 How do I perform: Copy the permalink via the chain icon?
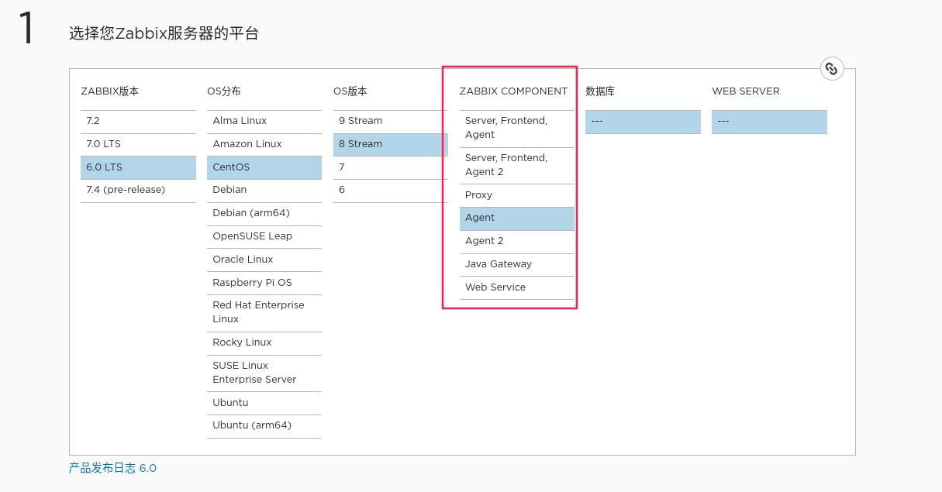click(x=832, y=69)
